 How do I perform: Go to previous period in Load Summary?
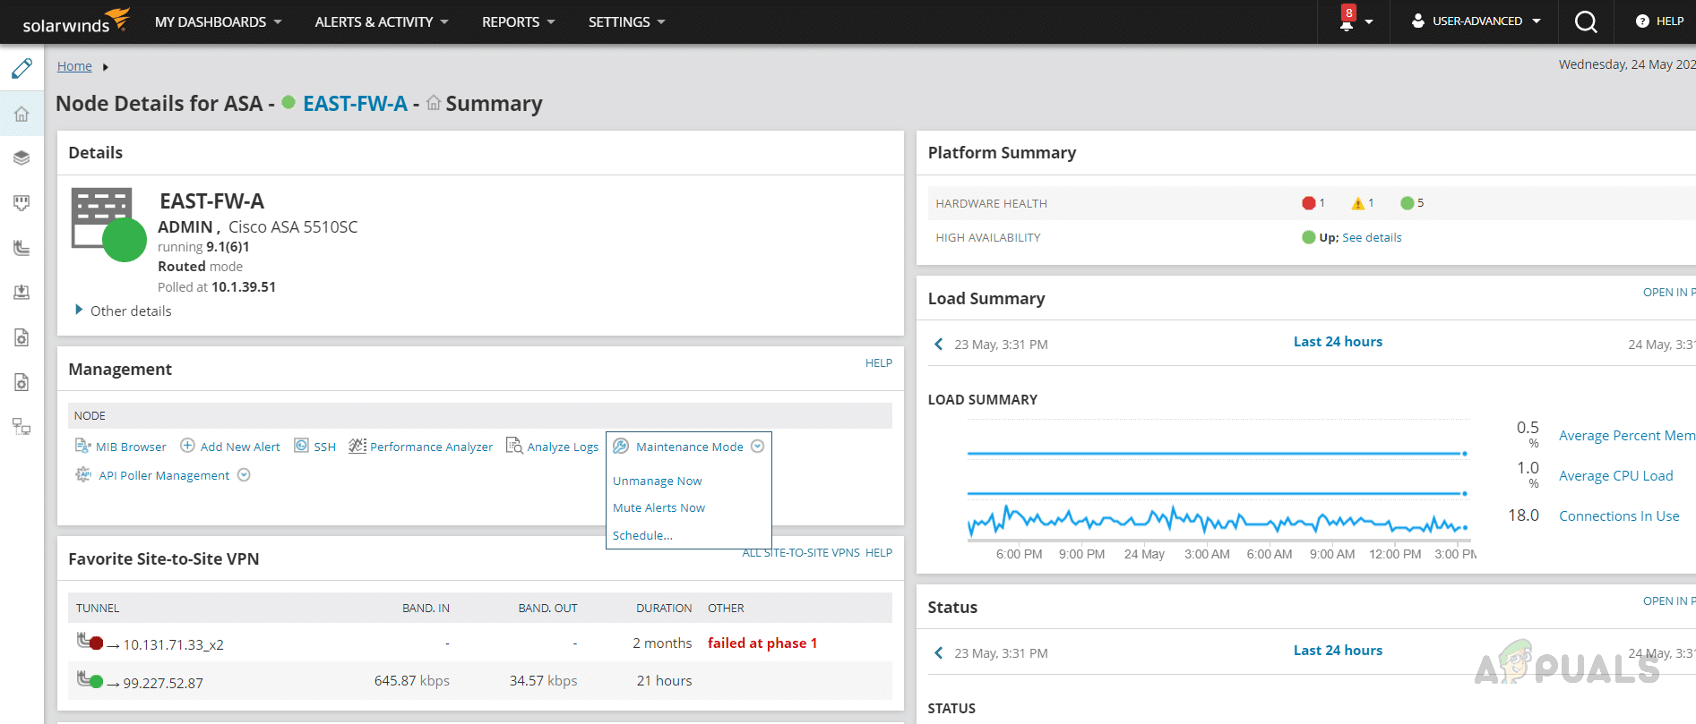[x=938, y=345]
